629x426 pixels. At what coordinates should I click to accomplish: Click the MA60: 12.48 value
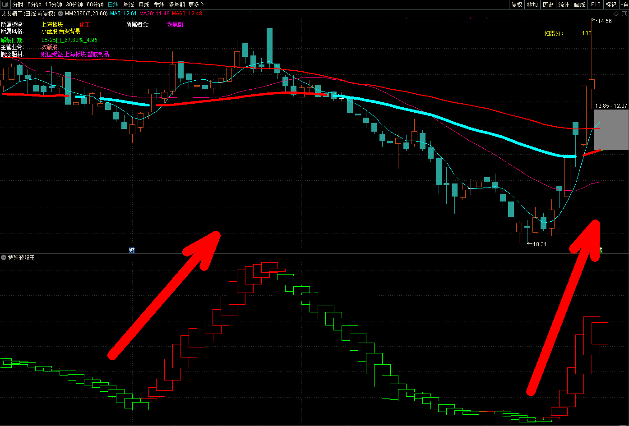click(x=187, y=14)
